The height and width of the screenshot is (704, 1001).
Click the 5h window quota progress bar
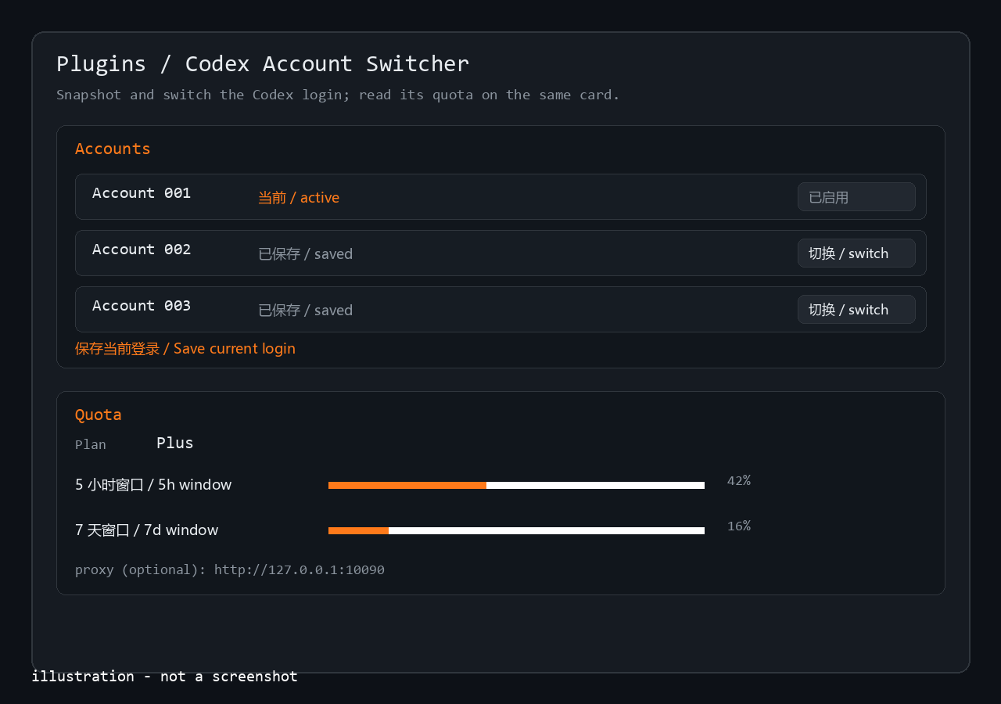[x=516, y=485]
